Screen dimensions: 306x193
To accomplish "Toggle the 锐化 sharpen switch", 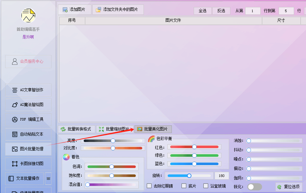I will click(254, 187).
